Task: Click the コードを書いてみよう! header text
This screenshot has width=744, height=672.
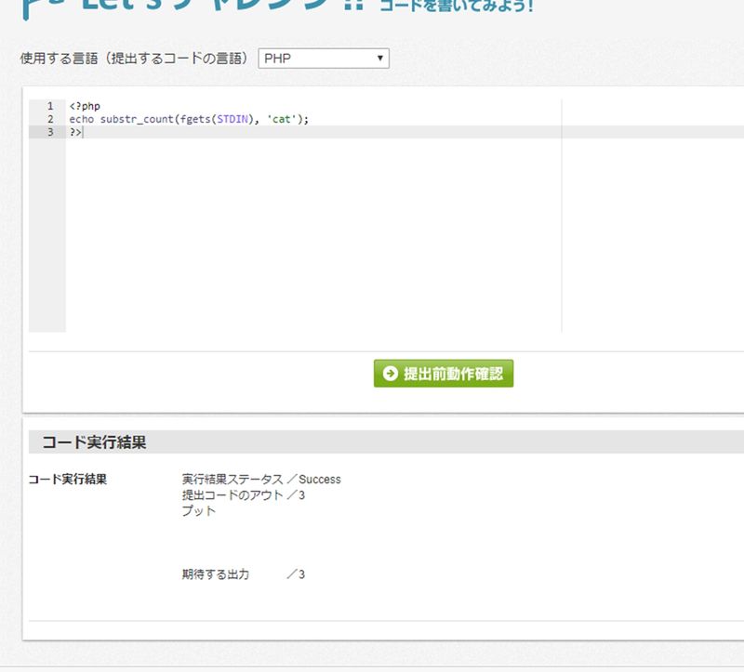Action: 457,6
